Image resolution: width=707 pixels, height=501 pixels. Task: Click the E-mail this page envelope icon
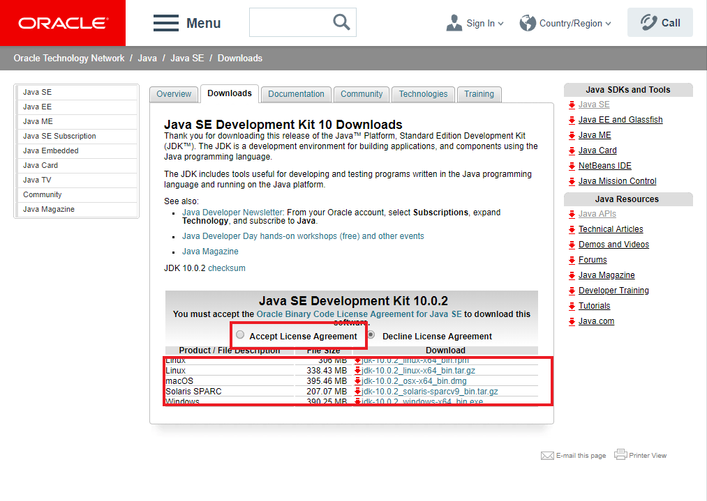point(547,456)
